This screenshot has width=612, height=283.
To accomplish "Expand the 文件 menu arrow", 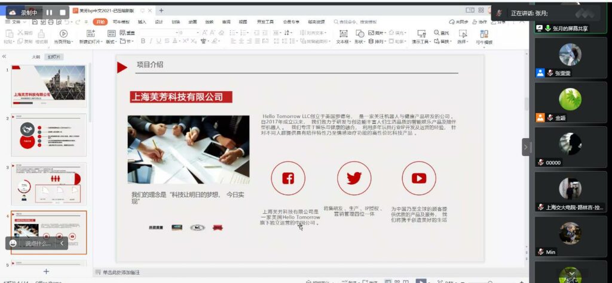I will (24, 22).
